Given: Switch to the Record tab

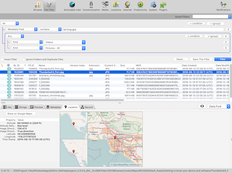Looking at the screenshot, I should point(87,107).
